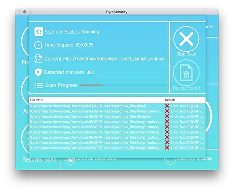Viewport: 234px width, 192px height.
Task: Click the red X beside the bin/jl.comma... row
Action: coord(167,111)
